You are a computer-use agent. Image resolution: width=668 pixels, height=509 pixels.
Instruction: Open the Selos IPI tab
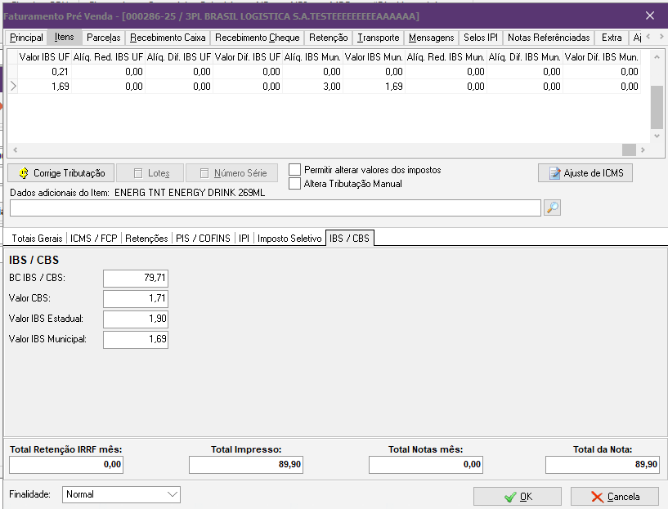point(481,38)
